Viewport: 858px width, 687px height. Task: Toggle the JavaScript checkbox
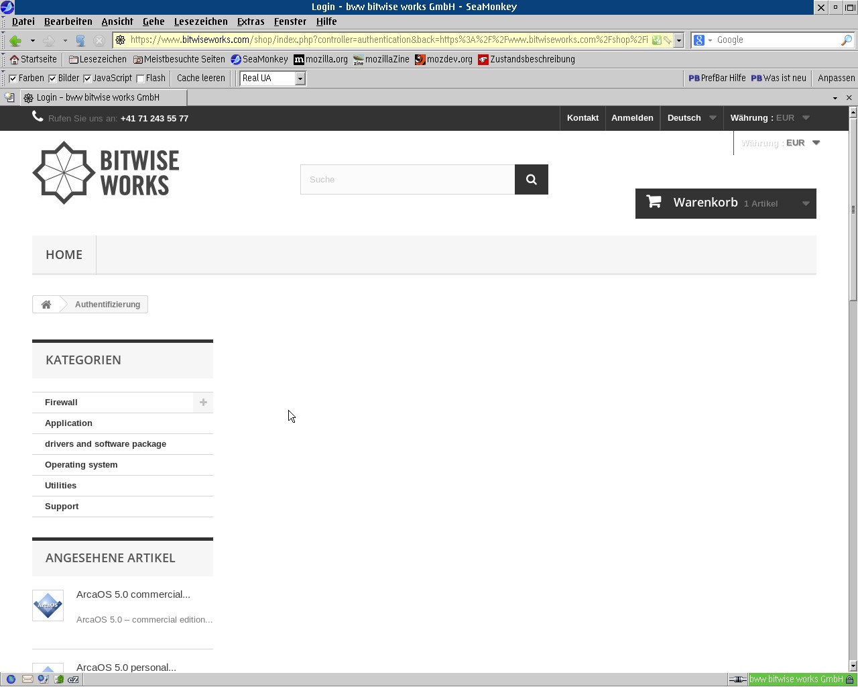pos(87,78)
